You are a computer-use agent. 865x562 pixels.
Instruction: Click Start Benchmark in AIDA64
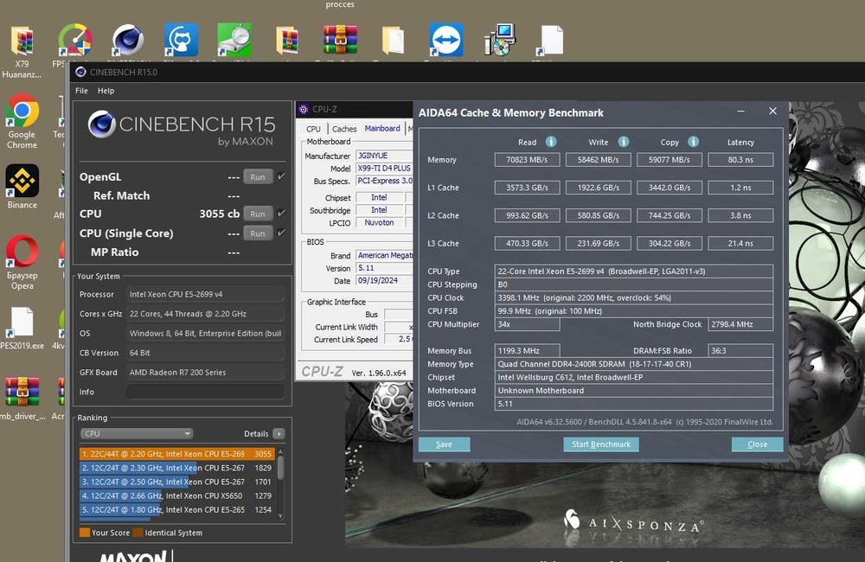tap(601, 444)
